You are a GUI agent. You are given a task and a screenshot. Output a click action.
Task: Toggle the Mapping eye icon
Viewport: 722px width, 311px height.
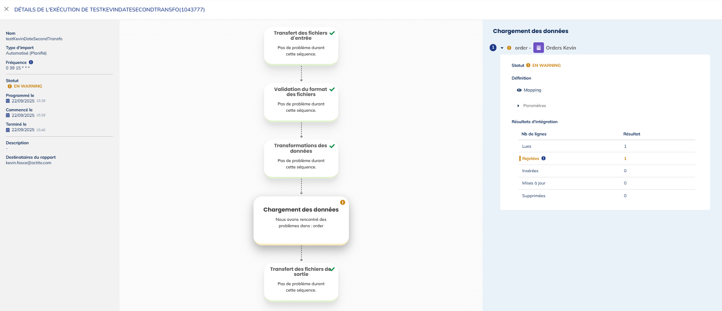519,90
